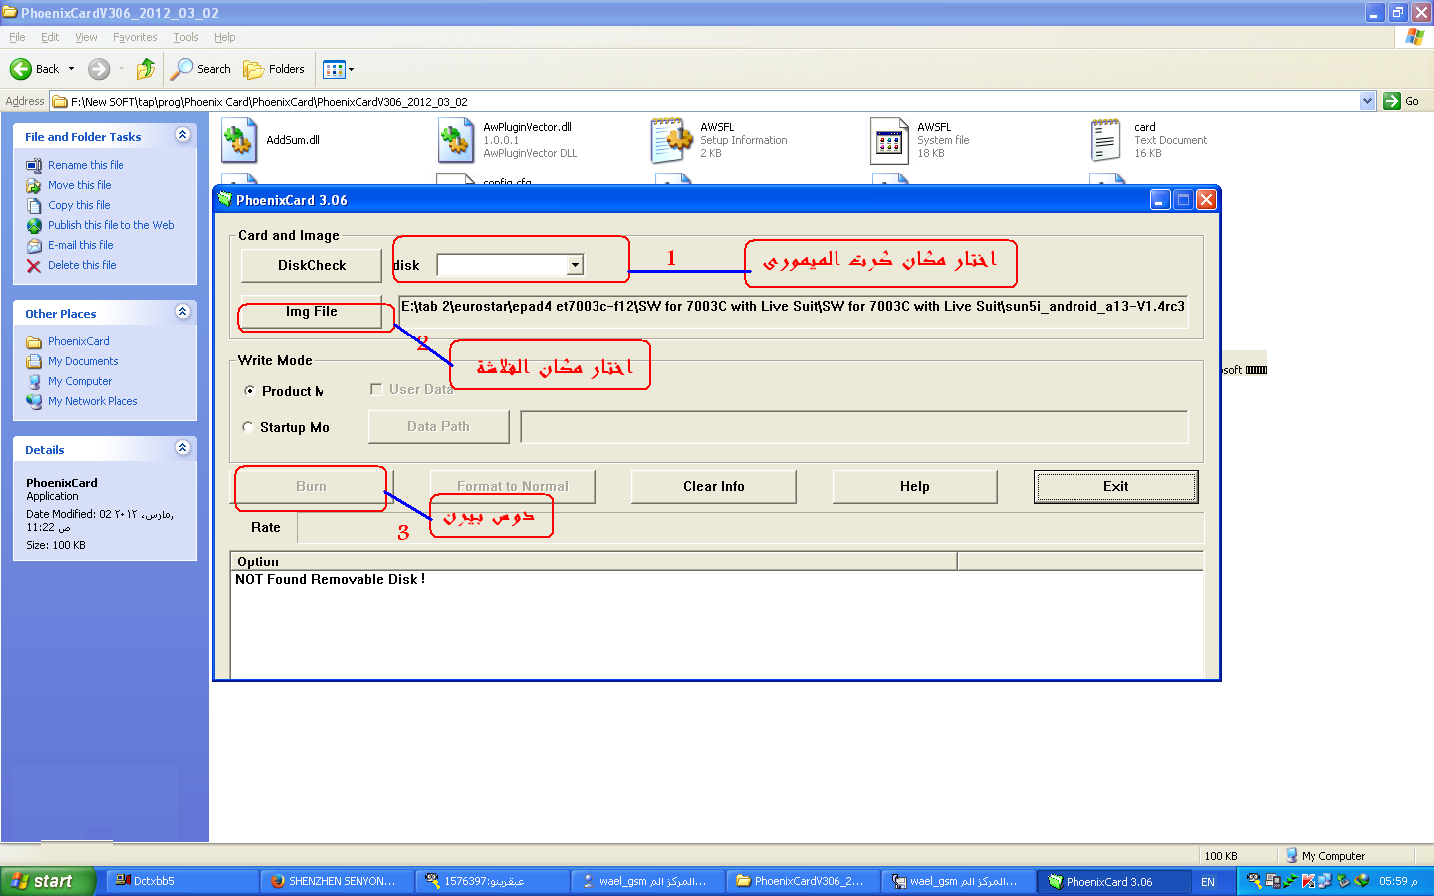Click the Option column header in the log

tap(594, 561)
